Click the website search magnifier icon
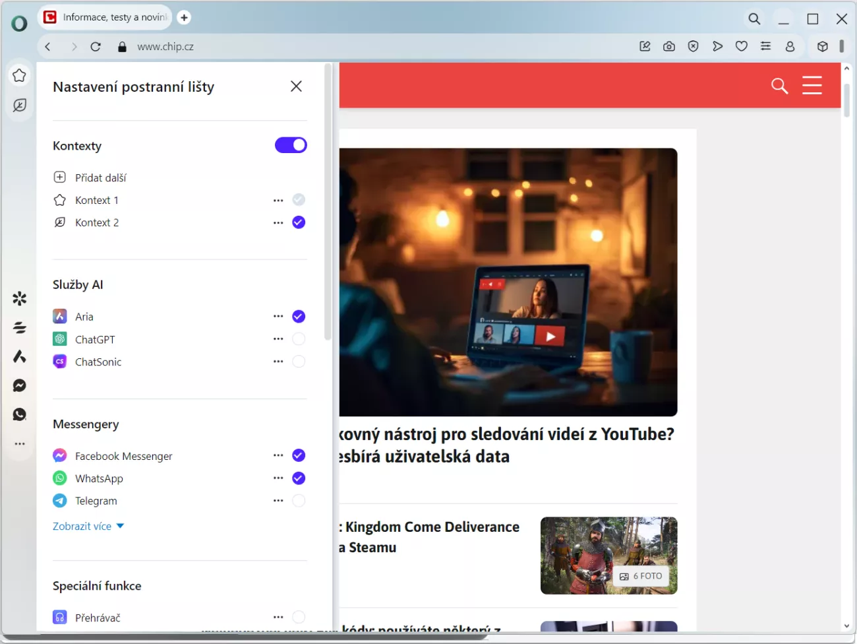The height and width of the screenshot is (644, 857). pos(779,86)
